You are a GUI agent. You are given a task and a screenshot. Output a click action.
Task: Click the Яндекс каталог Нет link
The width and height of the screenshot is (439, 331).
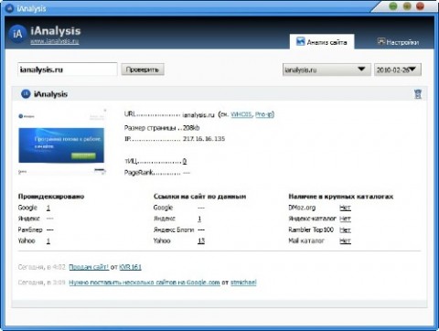(345, 219)
